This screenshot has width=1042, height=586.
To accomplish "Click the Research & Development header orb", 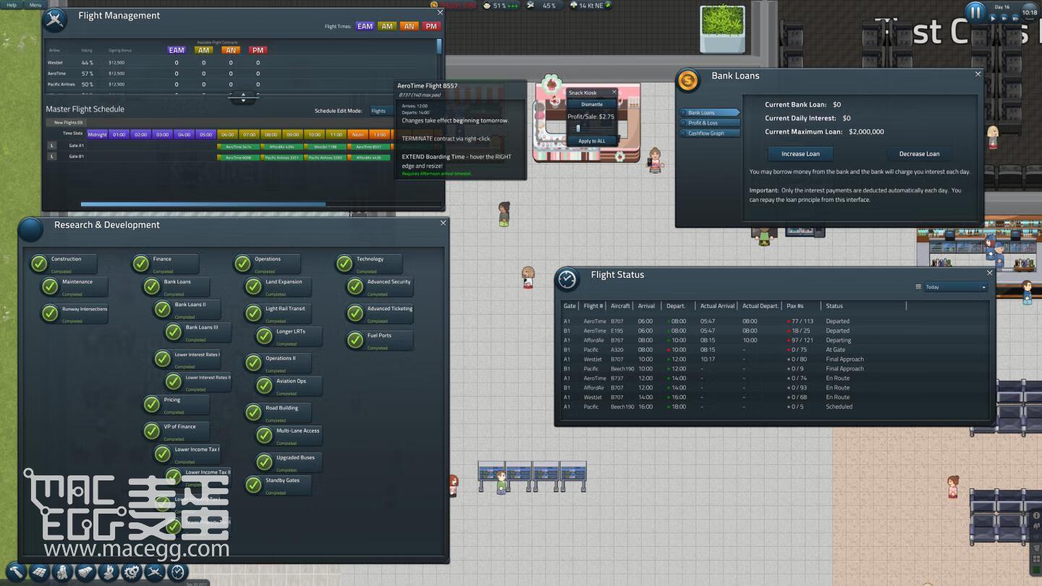I will (x=31, y=229).
